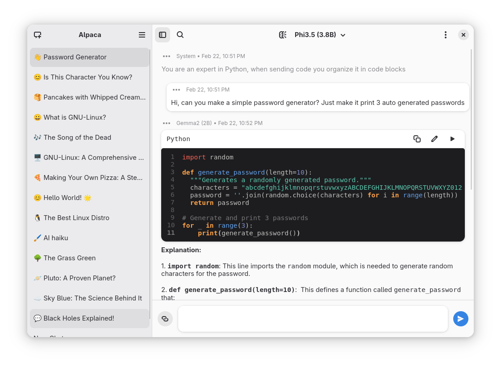Viewport: 501px width, 367px height.
Task: Click the music notes emoji beside Song of the Dead
Action: [38, 138]
